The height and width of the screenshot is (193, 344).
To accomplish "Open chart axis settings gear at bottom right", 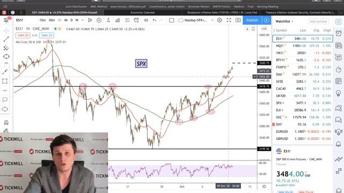I will (x=264, y=187).
